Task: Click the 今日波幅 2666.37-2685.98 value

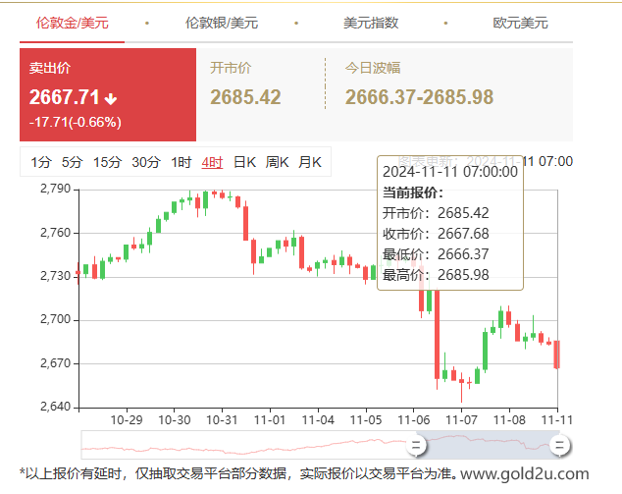Action: point(419,97)
